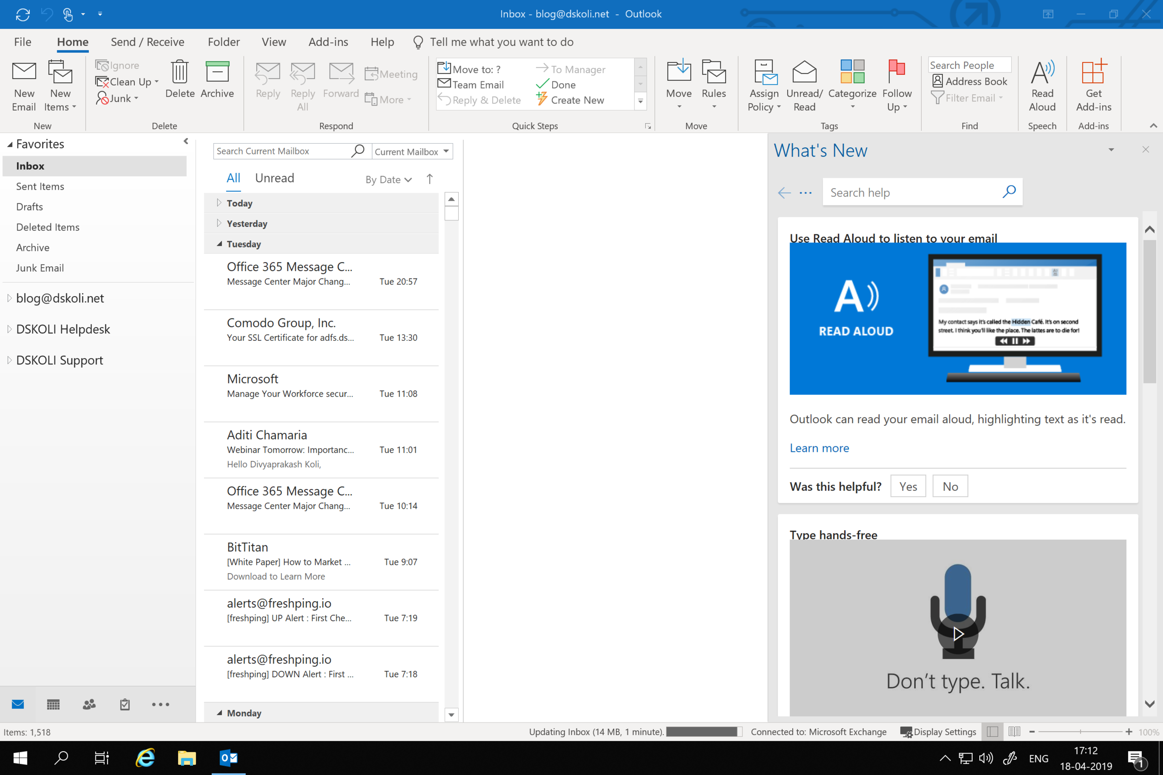Viewport: 1163px width, 775px height.
Task: Reverse the sort order arrow
Action: click(x=430, y=179)
